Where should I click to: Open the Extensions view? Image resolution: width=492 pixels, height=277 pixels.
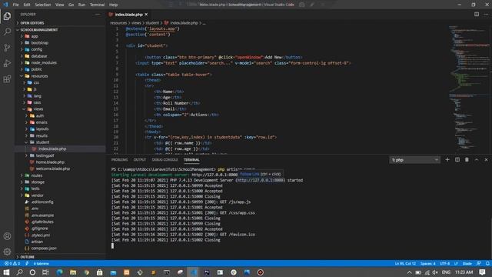7,78
